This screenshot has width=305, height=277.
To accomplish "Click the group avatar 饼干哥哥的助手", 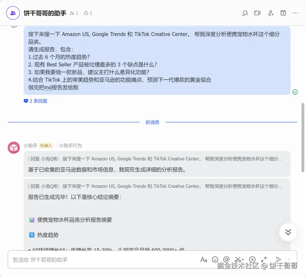I will click(13, 13).
